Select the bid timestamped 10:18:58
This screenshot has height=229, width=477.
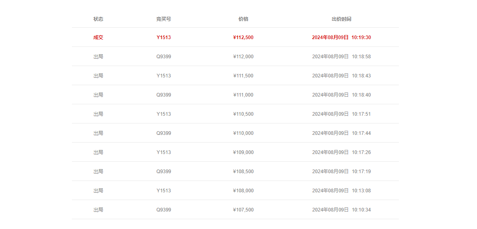pos(235,56)
